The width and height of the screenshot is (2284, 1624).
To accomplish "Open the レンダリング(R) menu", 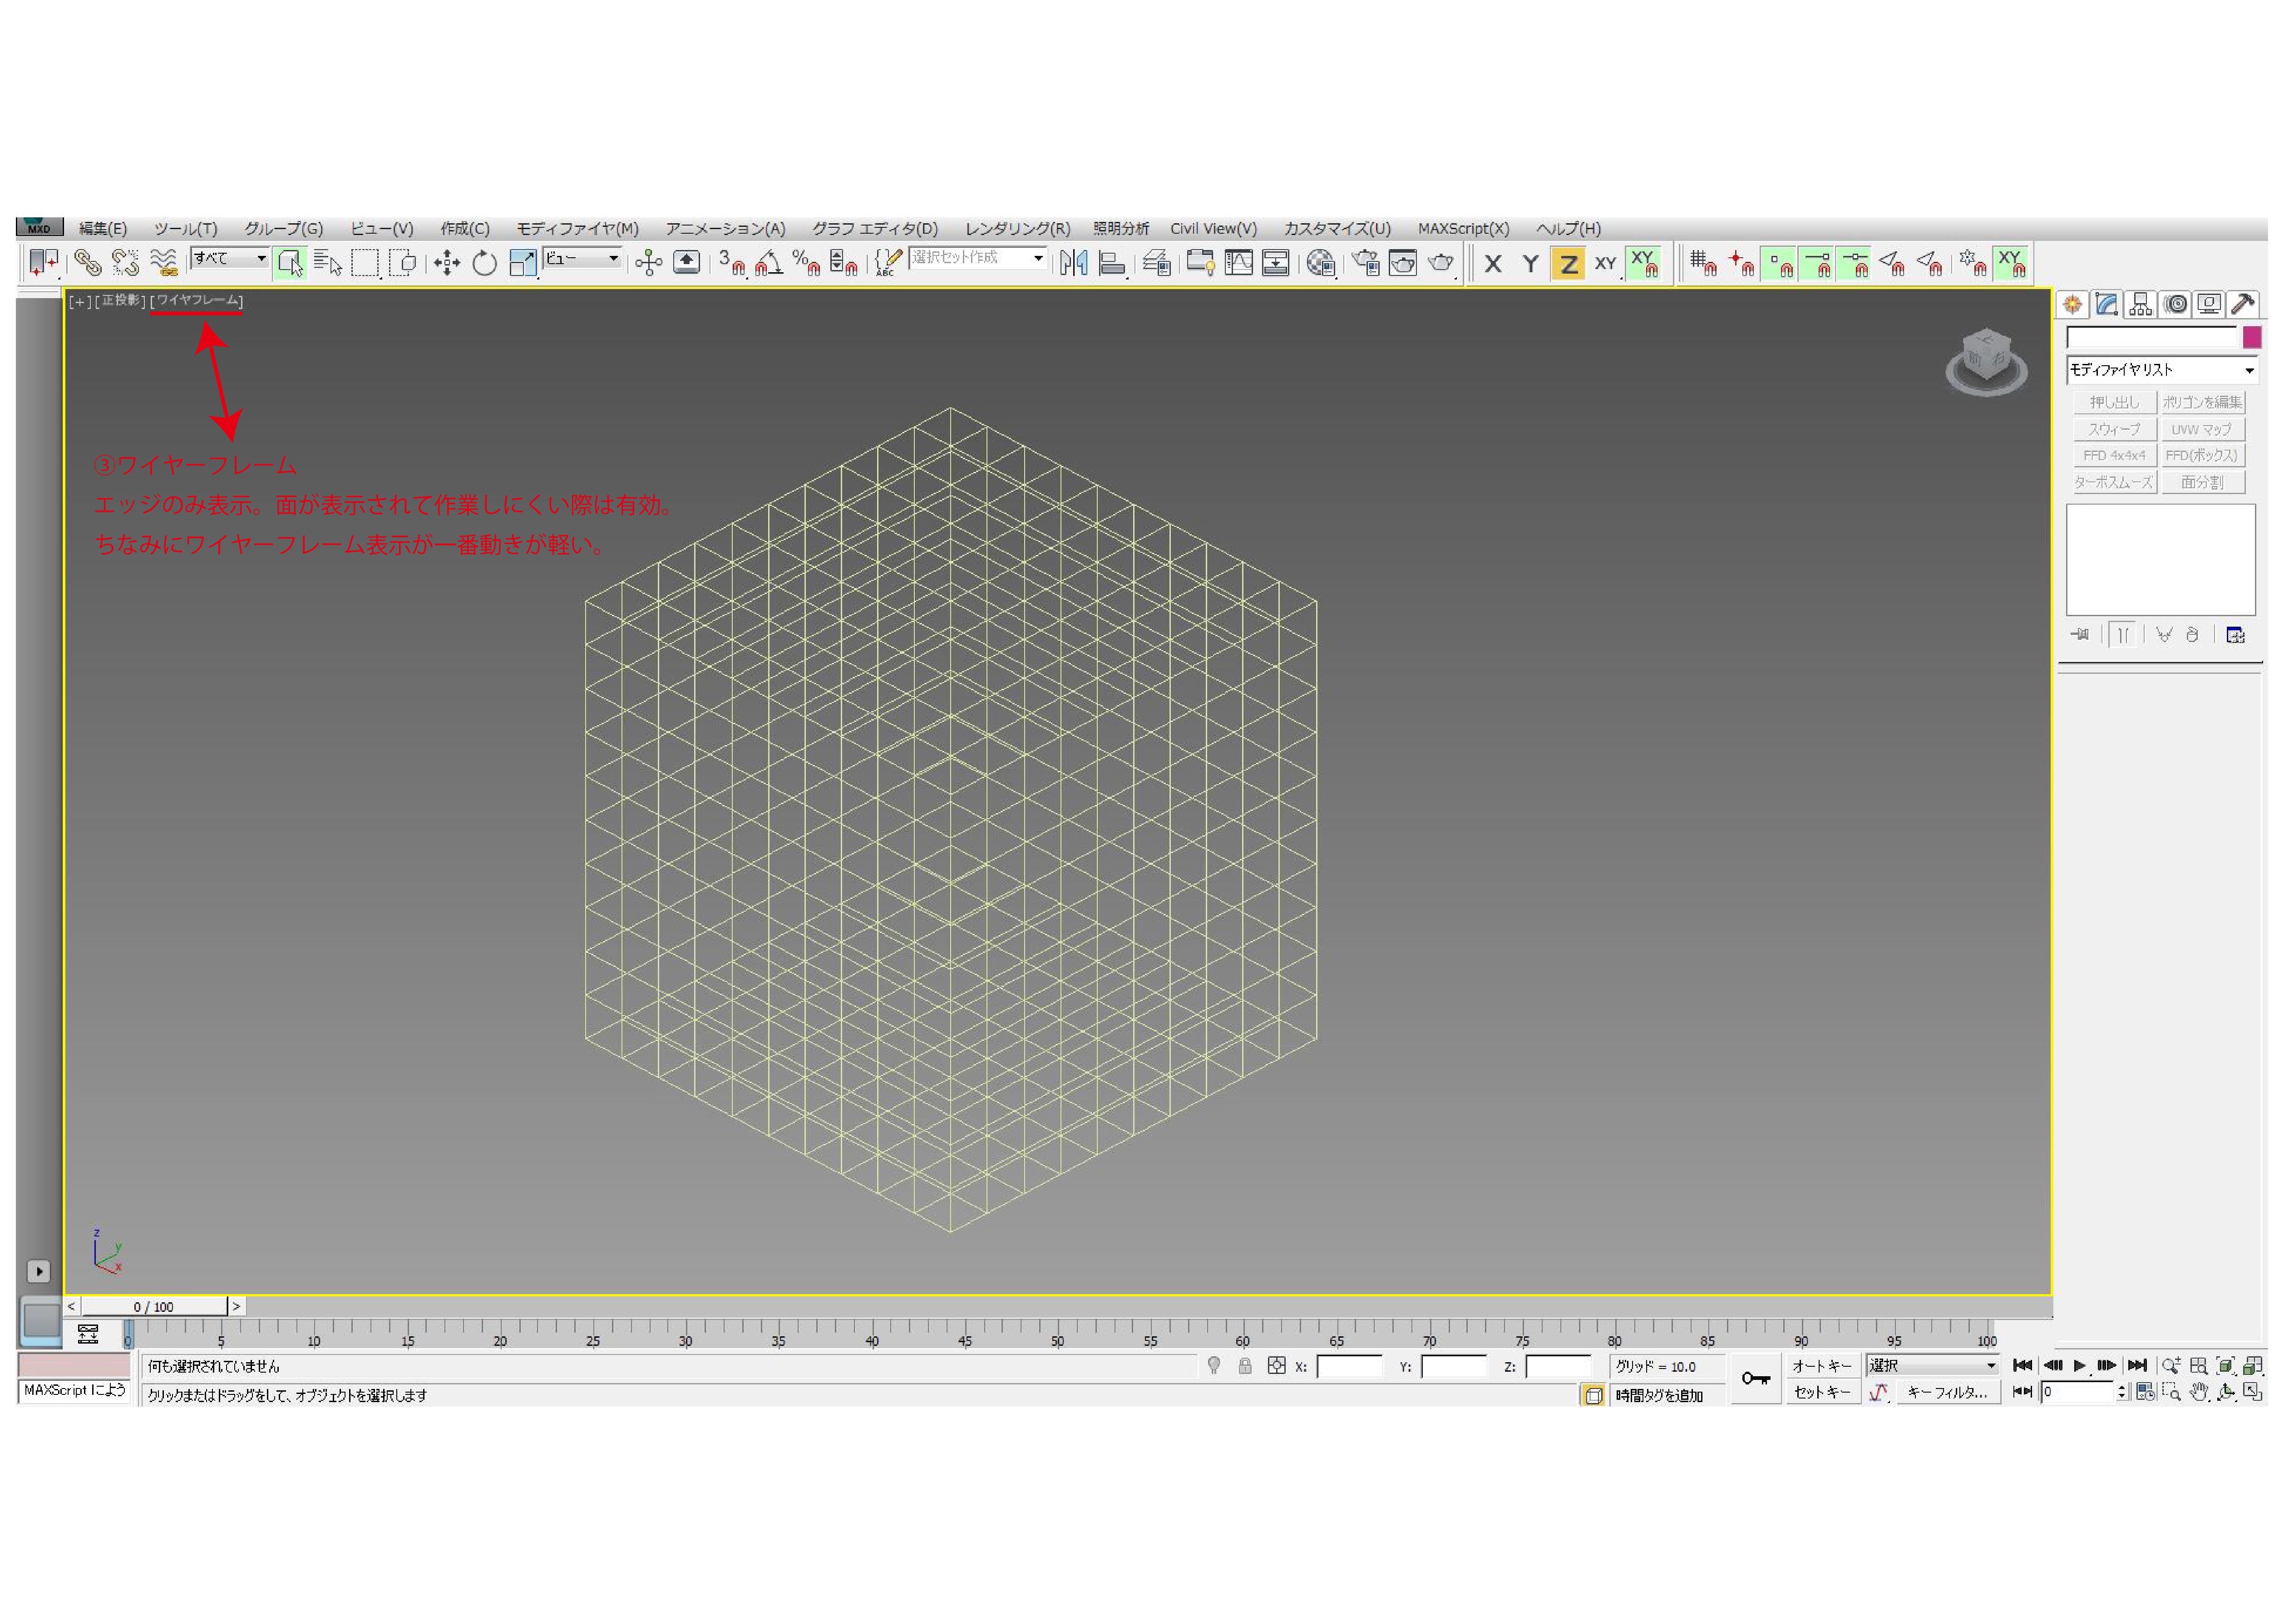I will [1016, 228].
